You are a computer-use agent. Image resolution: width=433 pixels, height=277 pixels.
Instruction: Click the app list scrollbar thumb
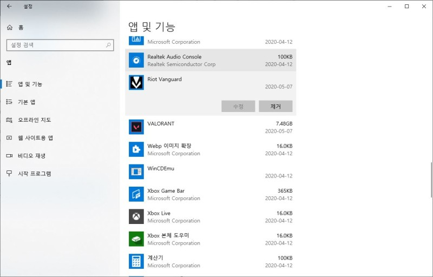point(431,180)
